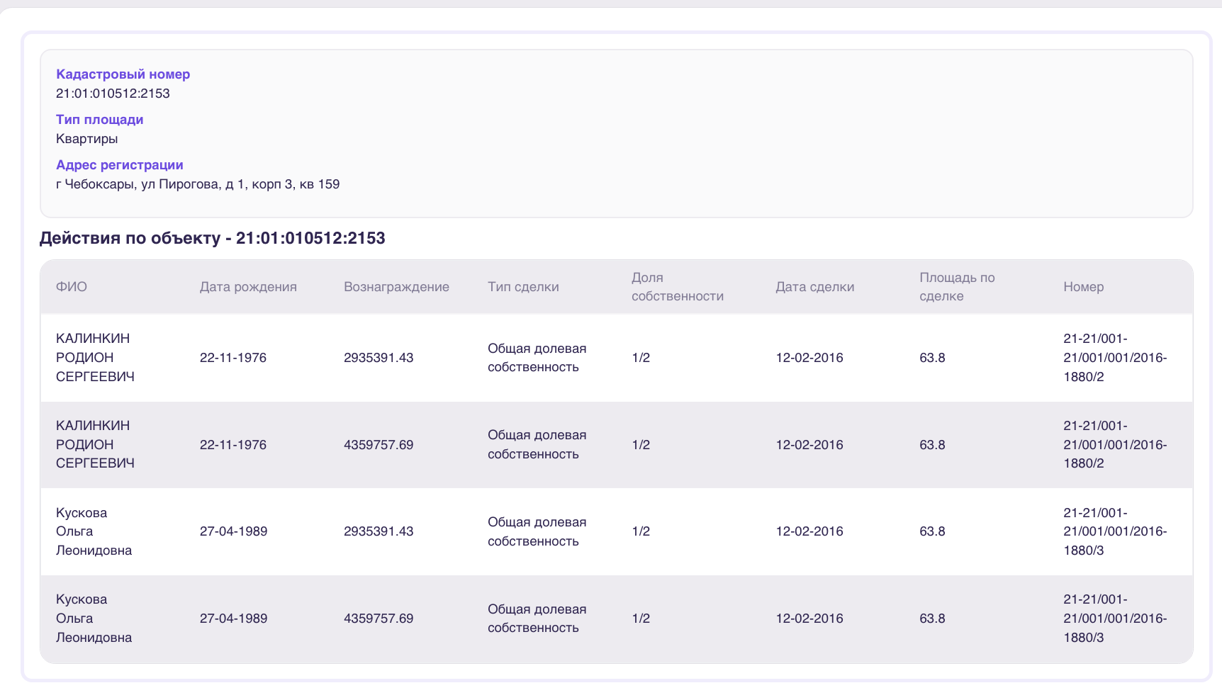Click the 'Тип сделки' column header
The height and width of the screenshot is (683, 1222).
tap(523, 287)
